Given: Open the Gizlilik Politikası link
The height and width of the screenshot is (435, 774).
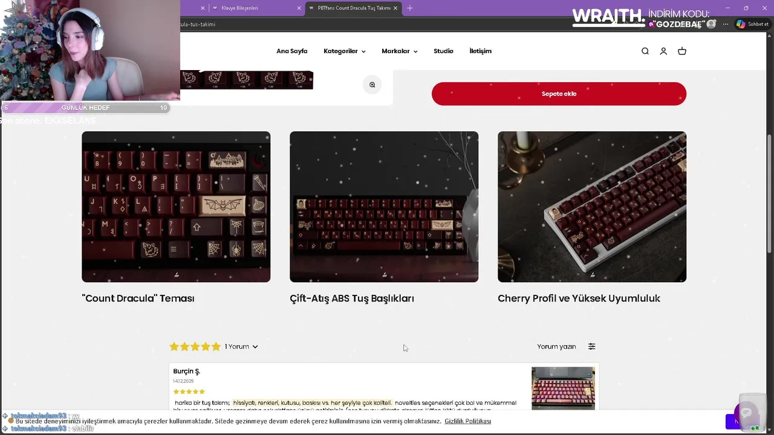Looking at the screenshot, I should 467,421.
